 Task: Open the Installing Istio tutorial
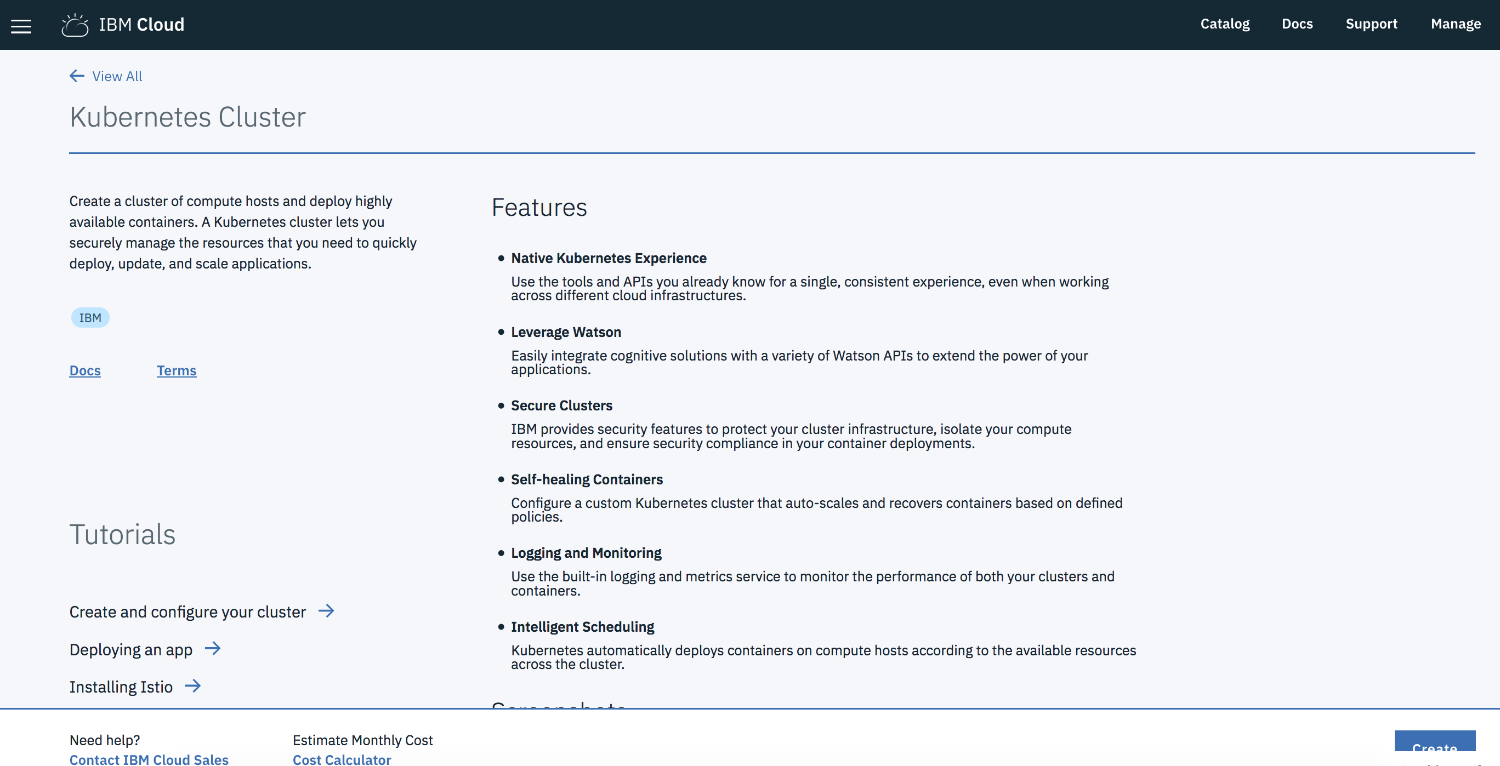coord(121,687)
